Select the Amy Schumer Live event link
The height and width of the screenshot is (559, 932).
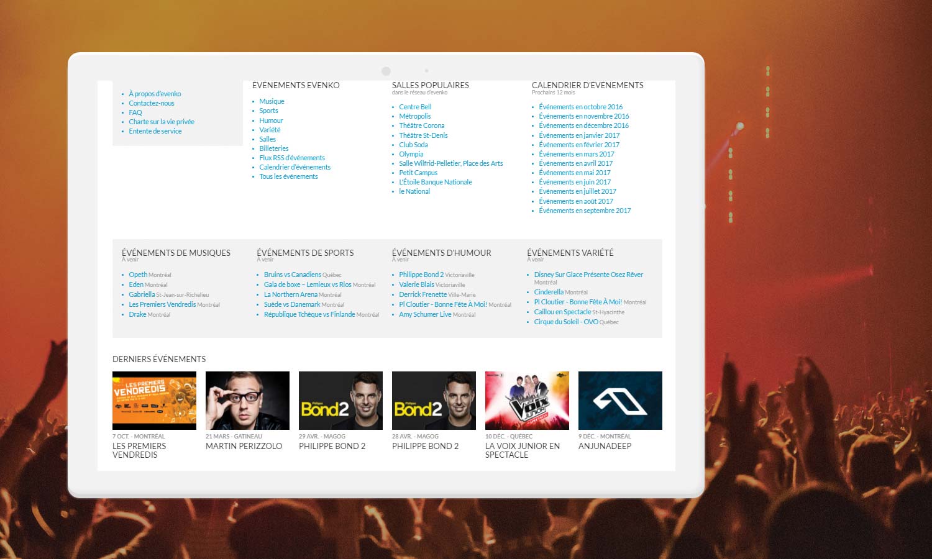tap(425, 314)
